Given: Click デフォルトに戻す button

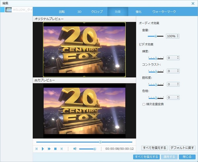Looking at the screenshot, I should point(182,148).
